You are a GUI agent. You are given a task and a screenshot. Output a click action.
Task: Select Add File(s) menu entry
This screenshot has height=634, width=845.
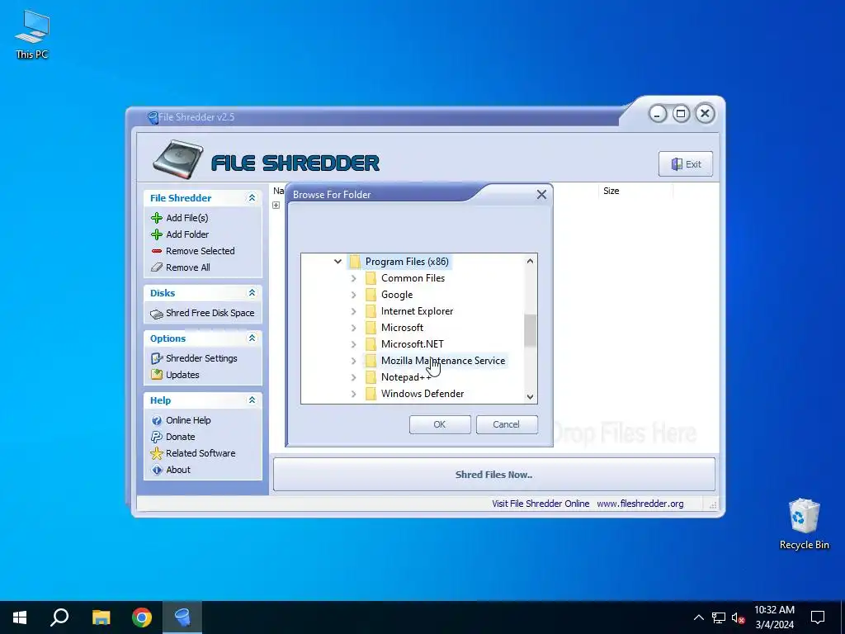(187, 218)
